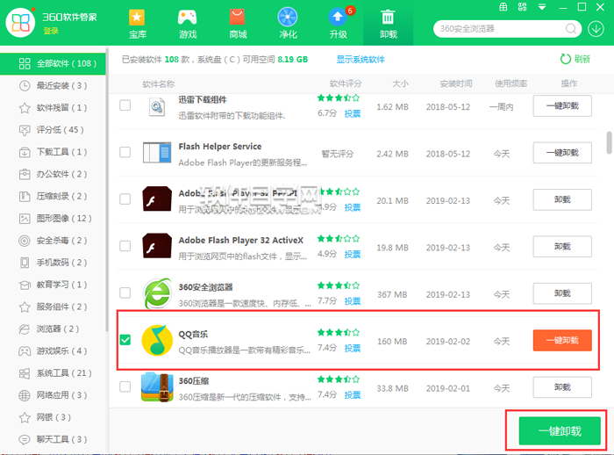The width and height of the screenshot is (614, 455).
Task: Select 办公软件 (2) category
Action: [x=53, y=174]
